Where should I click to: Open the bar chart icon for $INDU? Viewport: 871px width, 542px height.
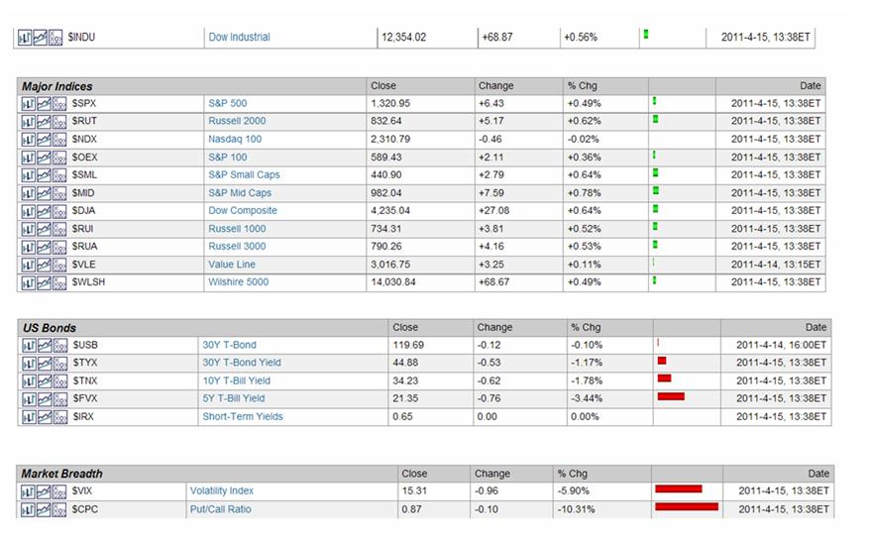tap(26, 38)
